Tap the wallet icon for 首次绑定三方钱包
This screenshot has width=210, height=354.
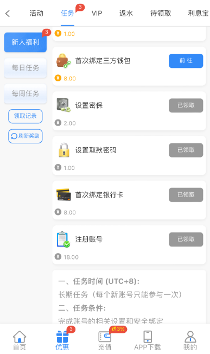coord(63,61)
